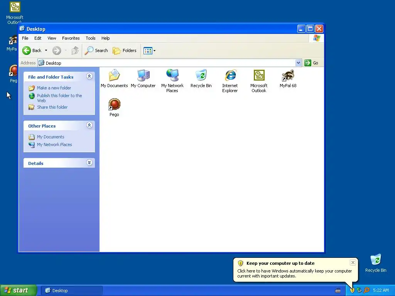This screenshot has width=395, height=296.
Task: Open the Favorites menu
Action: [71, 38]
